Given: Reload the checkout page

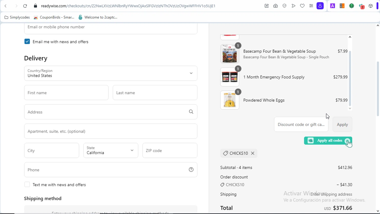Looking at the screenshot, I should click(25, 6).
